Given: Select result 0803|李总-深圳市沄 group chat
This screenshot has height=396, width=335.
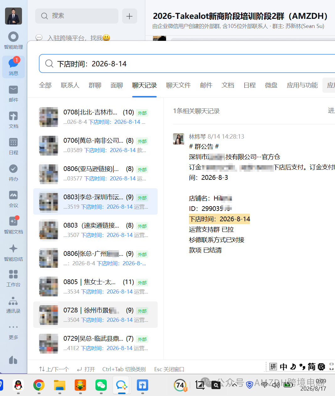Looking at the screenshot, I should click(95, 201).
